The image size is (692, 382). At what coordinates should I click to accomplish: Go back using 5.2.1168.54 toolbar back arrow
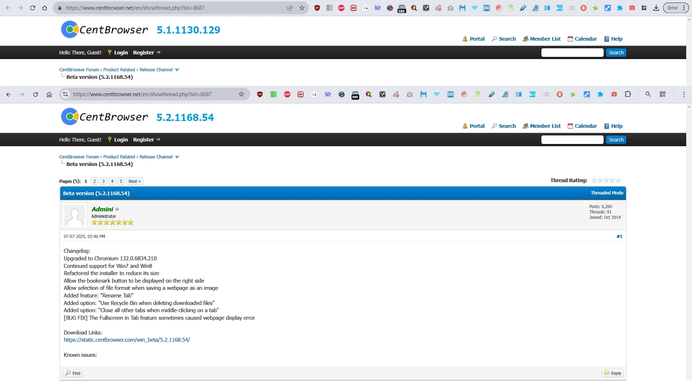click(x=8, y=94)
